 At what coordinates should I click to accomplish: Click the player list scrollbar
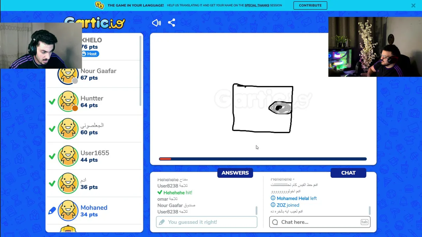coord(140,70)
